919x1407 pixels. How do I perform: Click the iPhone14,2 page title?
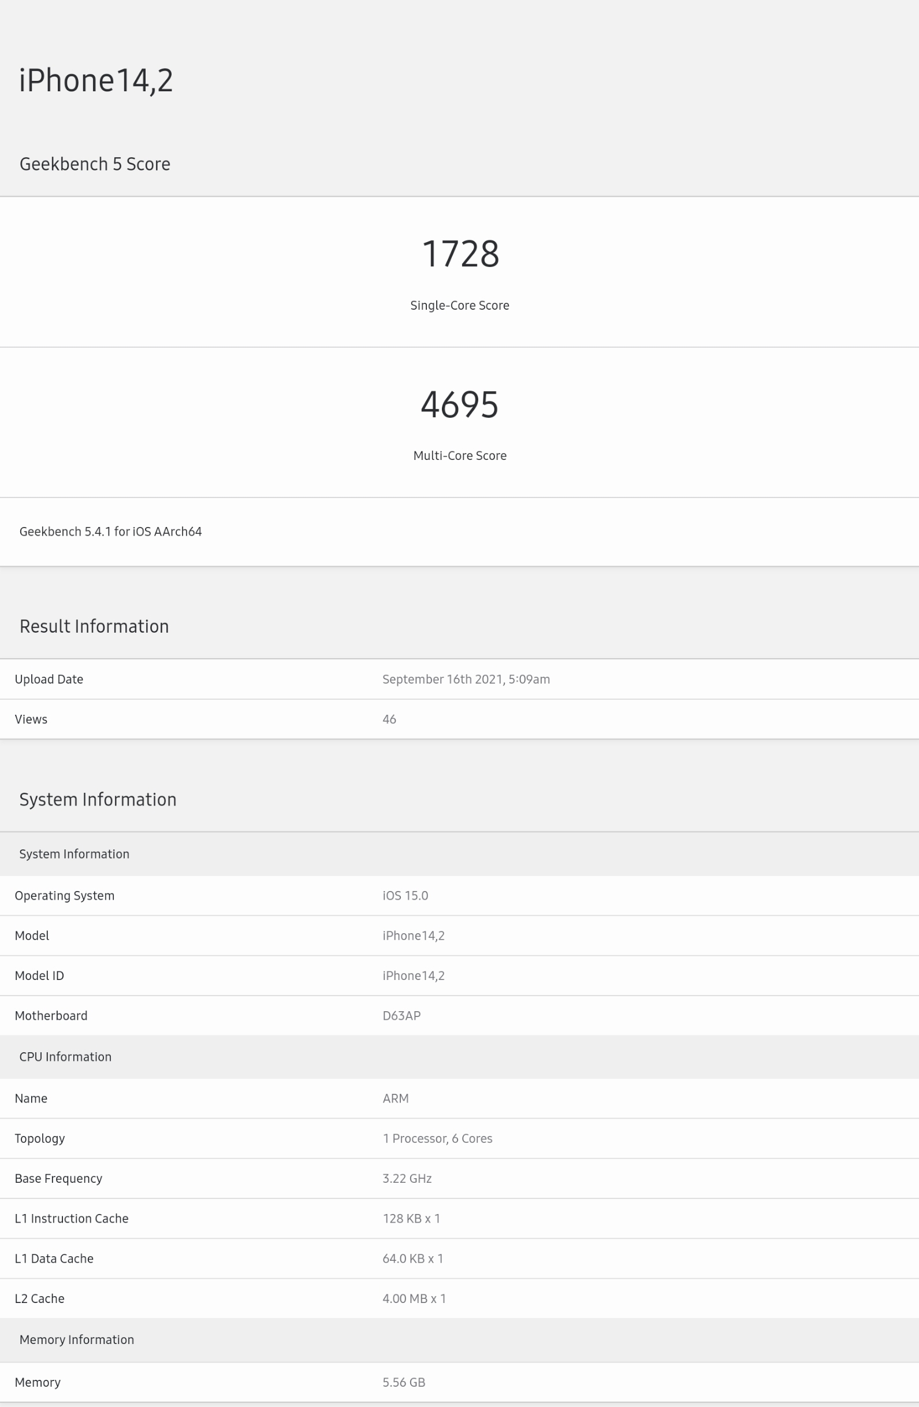pyautogui.click(x=96, y=80)
